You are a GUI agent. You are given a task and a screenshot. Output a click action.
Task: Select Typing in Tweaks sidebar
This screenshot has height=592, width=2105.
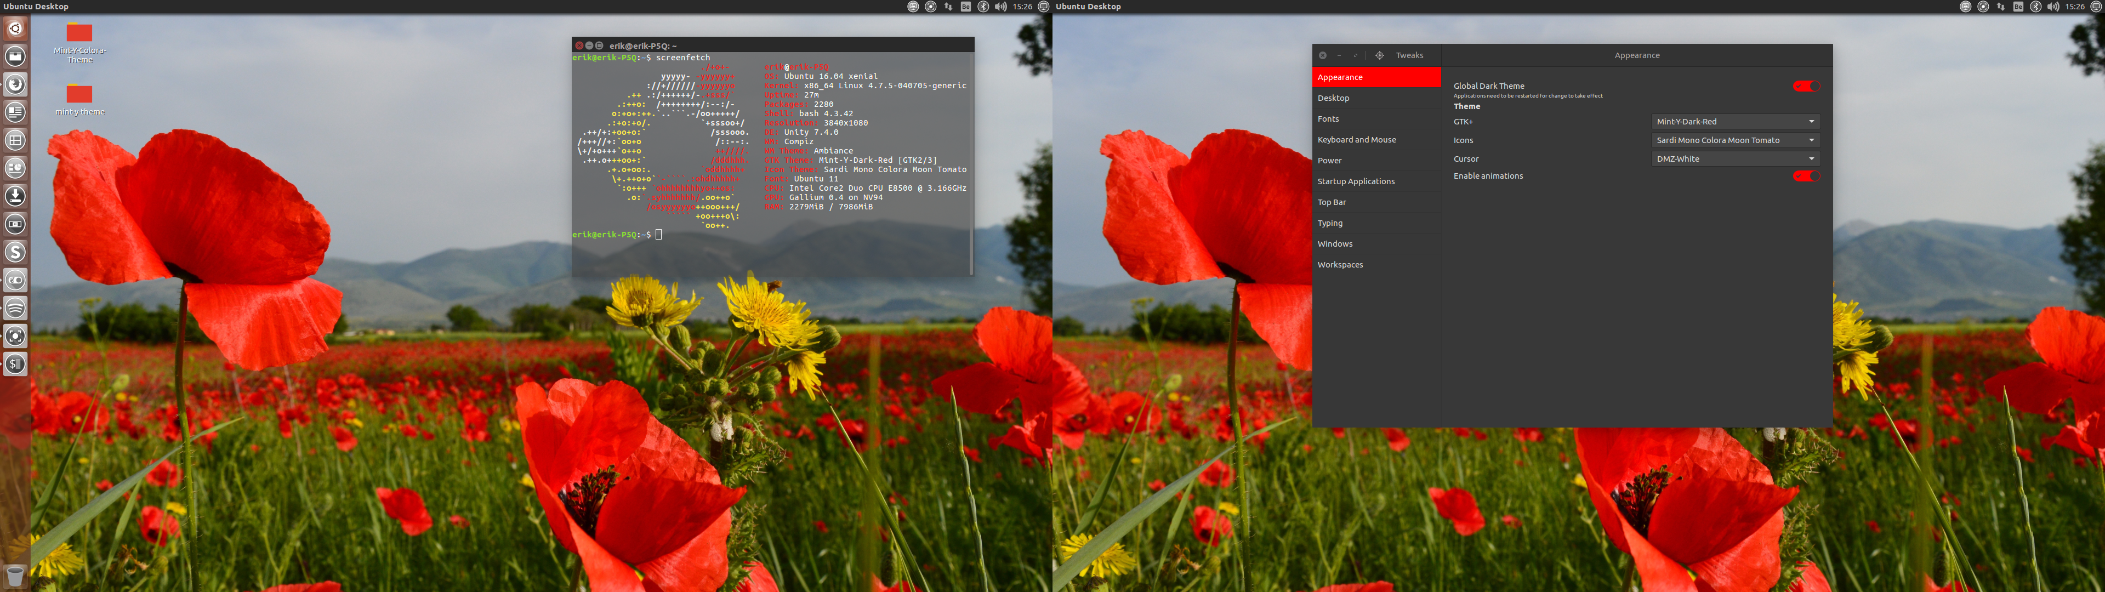pos(1376,223)
